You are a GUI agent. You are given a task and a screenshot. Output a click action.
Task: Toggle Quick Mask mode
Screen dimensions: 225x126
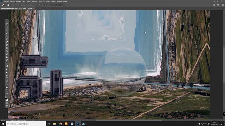tap(7, 103)
